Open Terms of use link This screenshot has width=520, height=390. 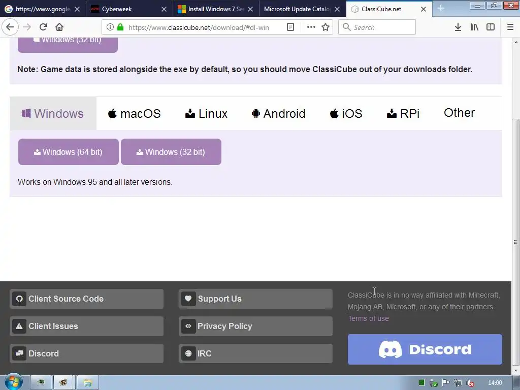368,318
